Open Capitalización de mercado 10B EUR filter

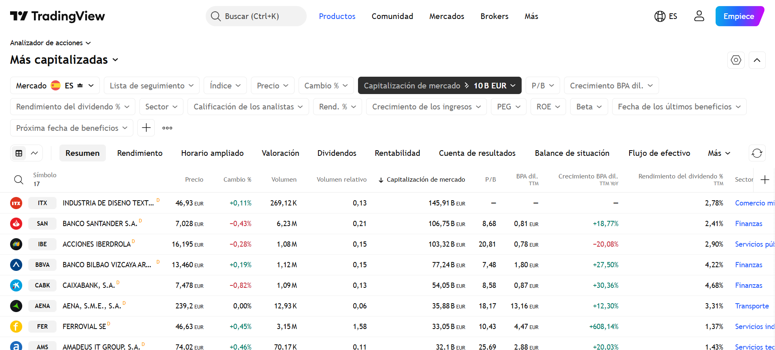pos(440,86)
